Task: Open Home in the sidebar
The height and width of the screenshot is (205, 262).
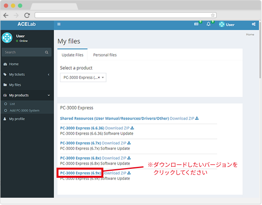Action: point(14,64)
